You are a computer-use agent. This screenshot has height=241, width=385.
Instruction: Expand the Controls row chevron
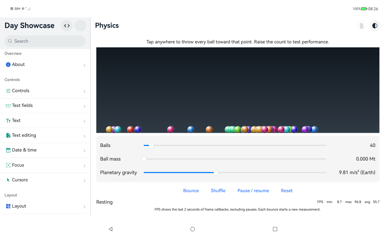point(85,92)
